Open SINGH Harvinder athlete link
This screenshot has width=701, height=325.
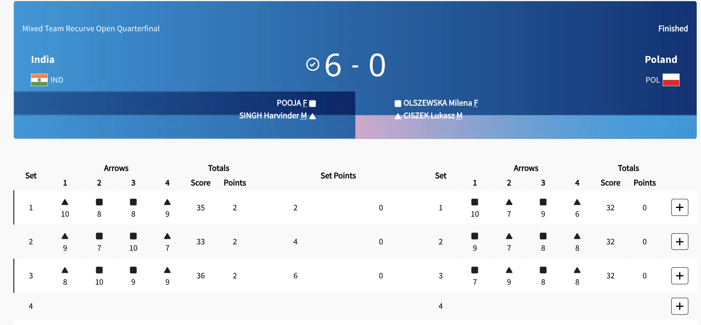(x=269, y=116)
